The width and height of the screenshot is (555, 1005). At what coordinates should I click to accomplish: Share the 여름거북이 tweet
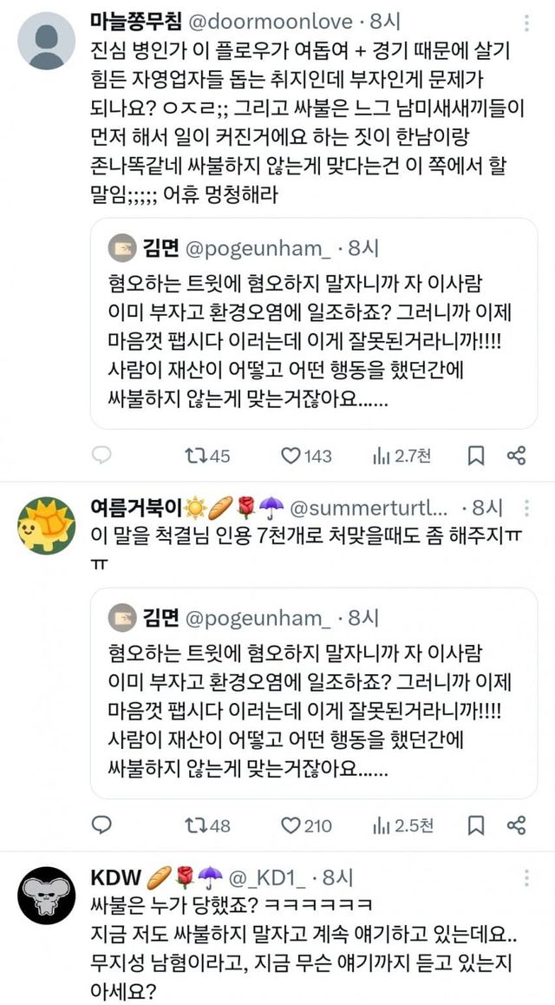(516, 824)
